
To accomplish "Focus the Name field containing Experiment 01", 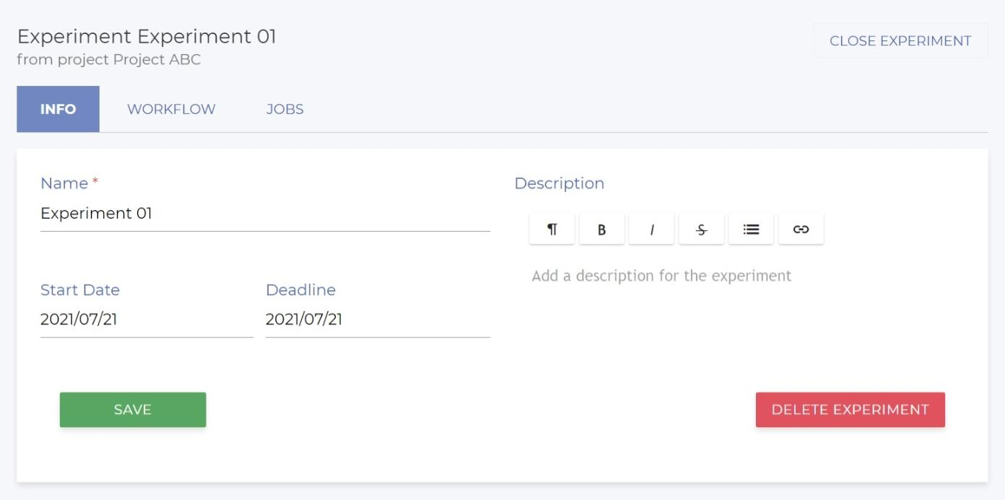I will (264, 214).
